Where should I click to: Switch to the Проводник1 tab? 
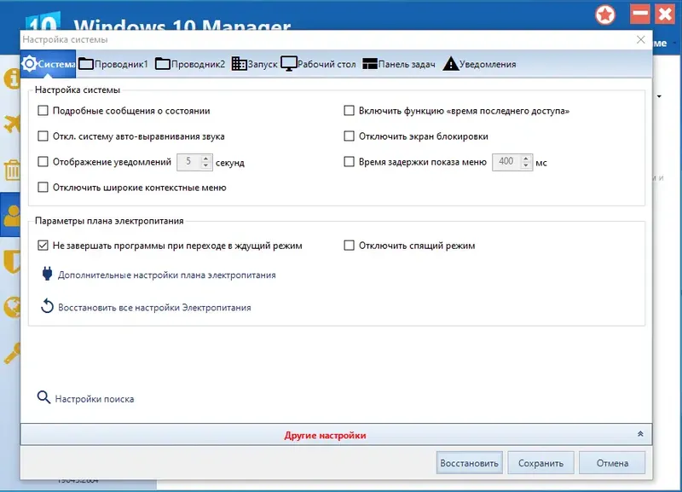click(x=113, y=64)
